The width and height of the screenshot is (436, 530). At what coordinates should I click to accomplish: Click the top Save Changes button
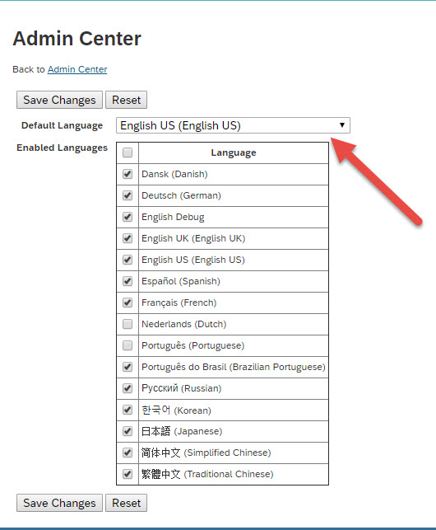point(59,100)
